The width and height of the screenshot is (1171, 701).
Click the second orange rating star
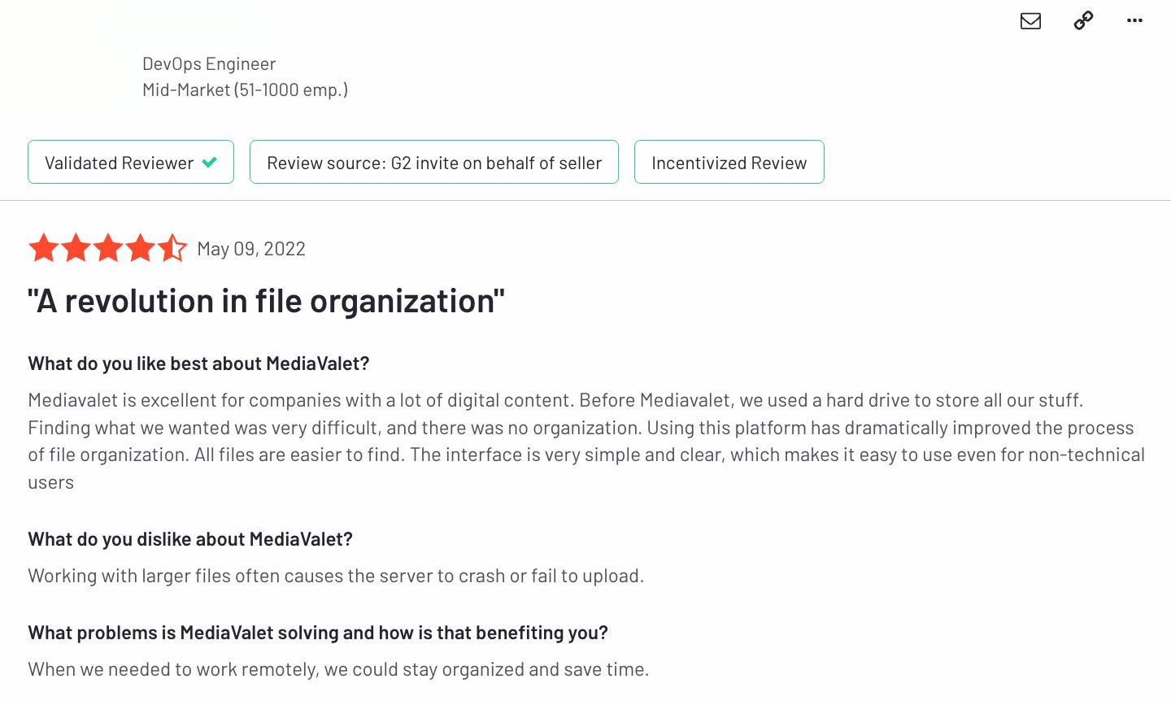coord(76,248)
